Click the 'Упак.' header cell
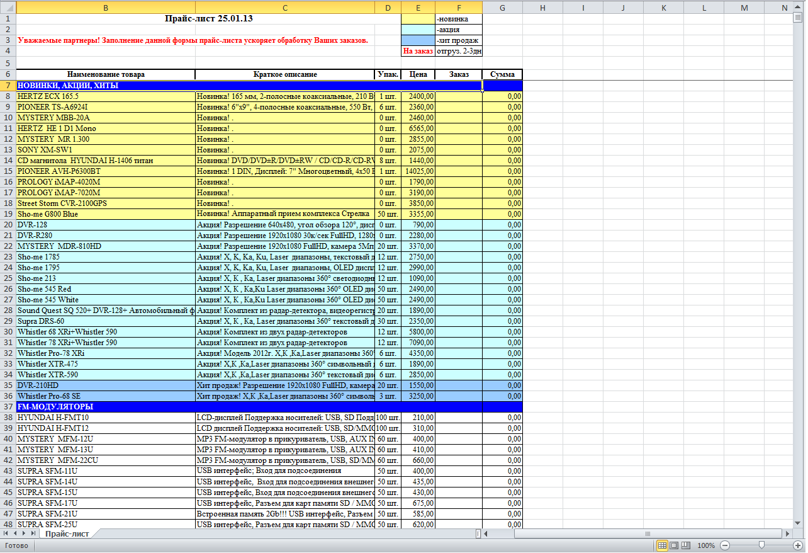The image size is (808, 553). (388, 74)
